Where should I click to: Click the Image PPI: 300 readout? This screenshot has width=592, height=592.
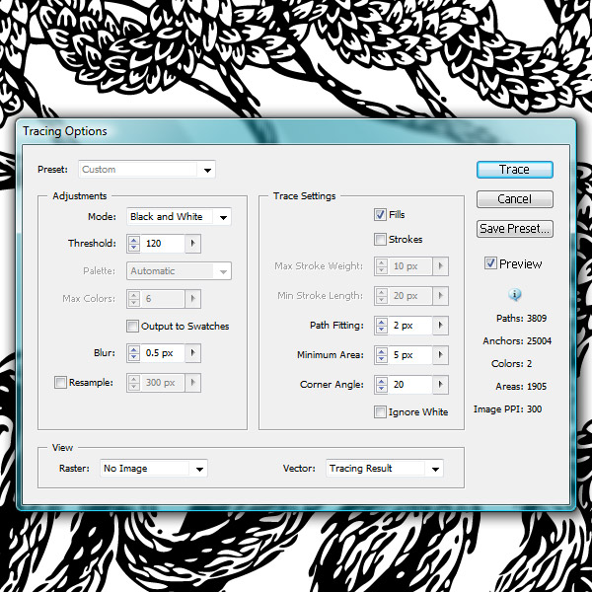click(x=507, y=408)
